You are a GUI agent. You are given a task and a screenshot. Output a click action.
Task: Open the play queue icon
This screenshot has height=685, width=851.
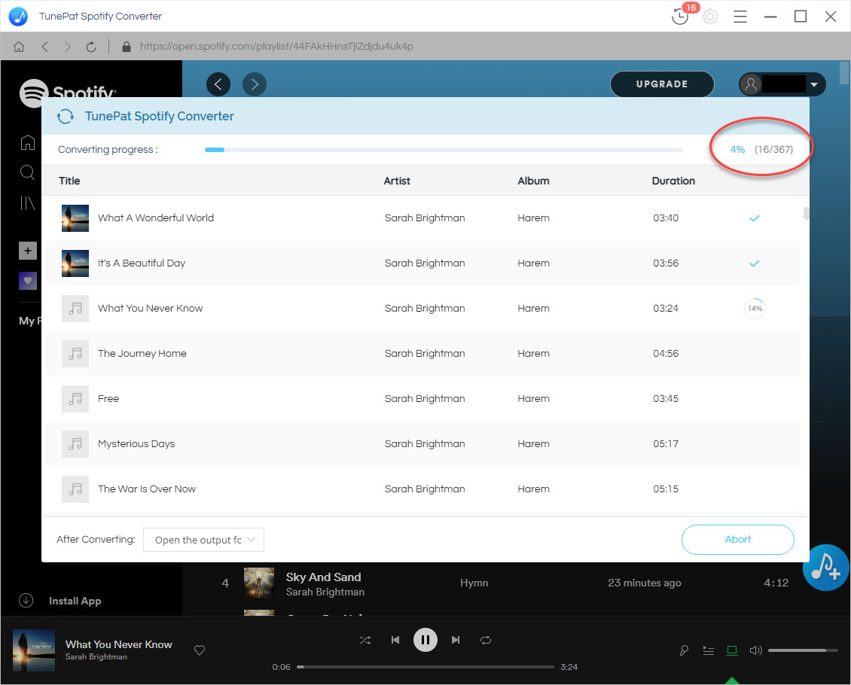tap(708, 650)
